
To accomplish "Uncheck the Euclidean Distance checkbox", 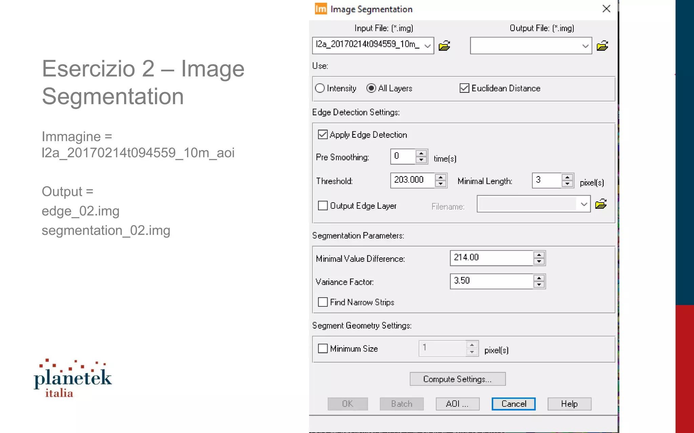I will (464, 88).
